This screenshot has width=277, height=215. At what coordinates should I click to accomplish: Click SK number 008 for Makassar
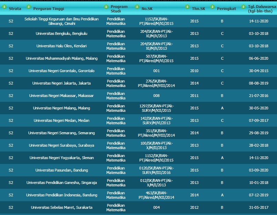point(156,96)
